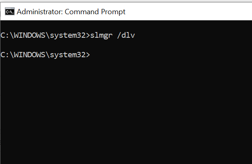Viewport: 252px width, 164px height.
Task: Click the ">" ending the second prompt
Action: [x=88, y=55]
